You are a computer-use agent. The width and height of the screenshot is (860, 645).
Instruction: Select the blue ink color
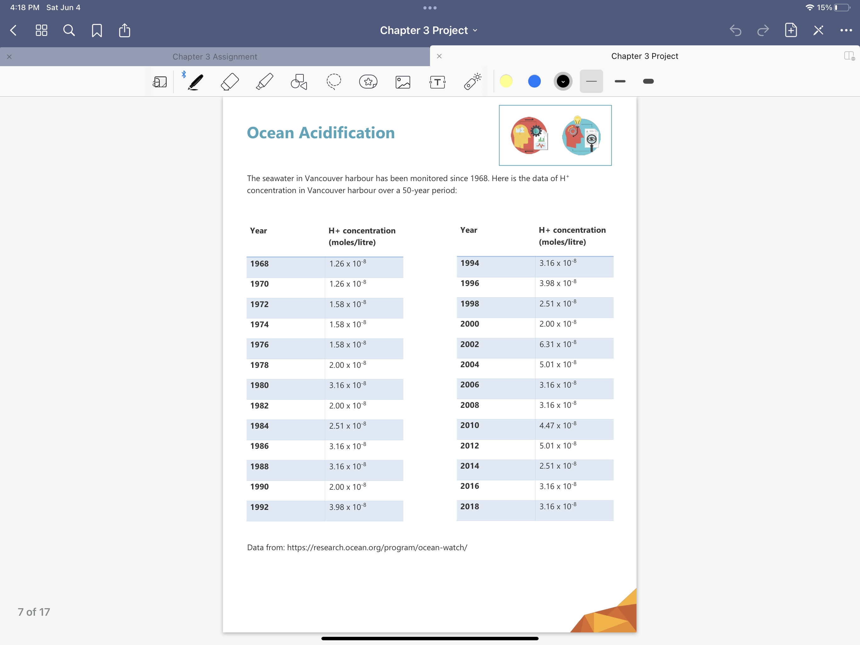click(x=534, y=81)
